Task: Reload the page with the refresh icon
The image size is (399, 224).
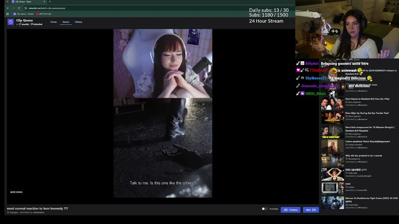Action: (19, 8)
